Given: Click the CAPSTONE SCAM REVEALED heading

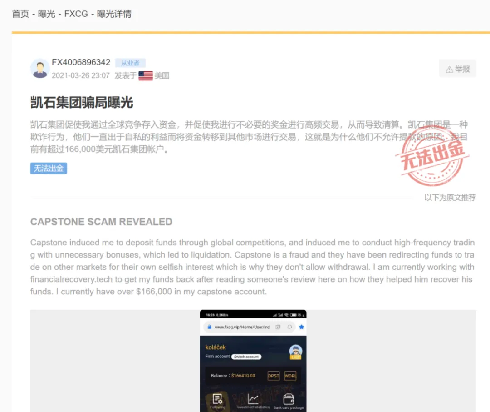Looking at the screenshot, I should tap(101, 222).
